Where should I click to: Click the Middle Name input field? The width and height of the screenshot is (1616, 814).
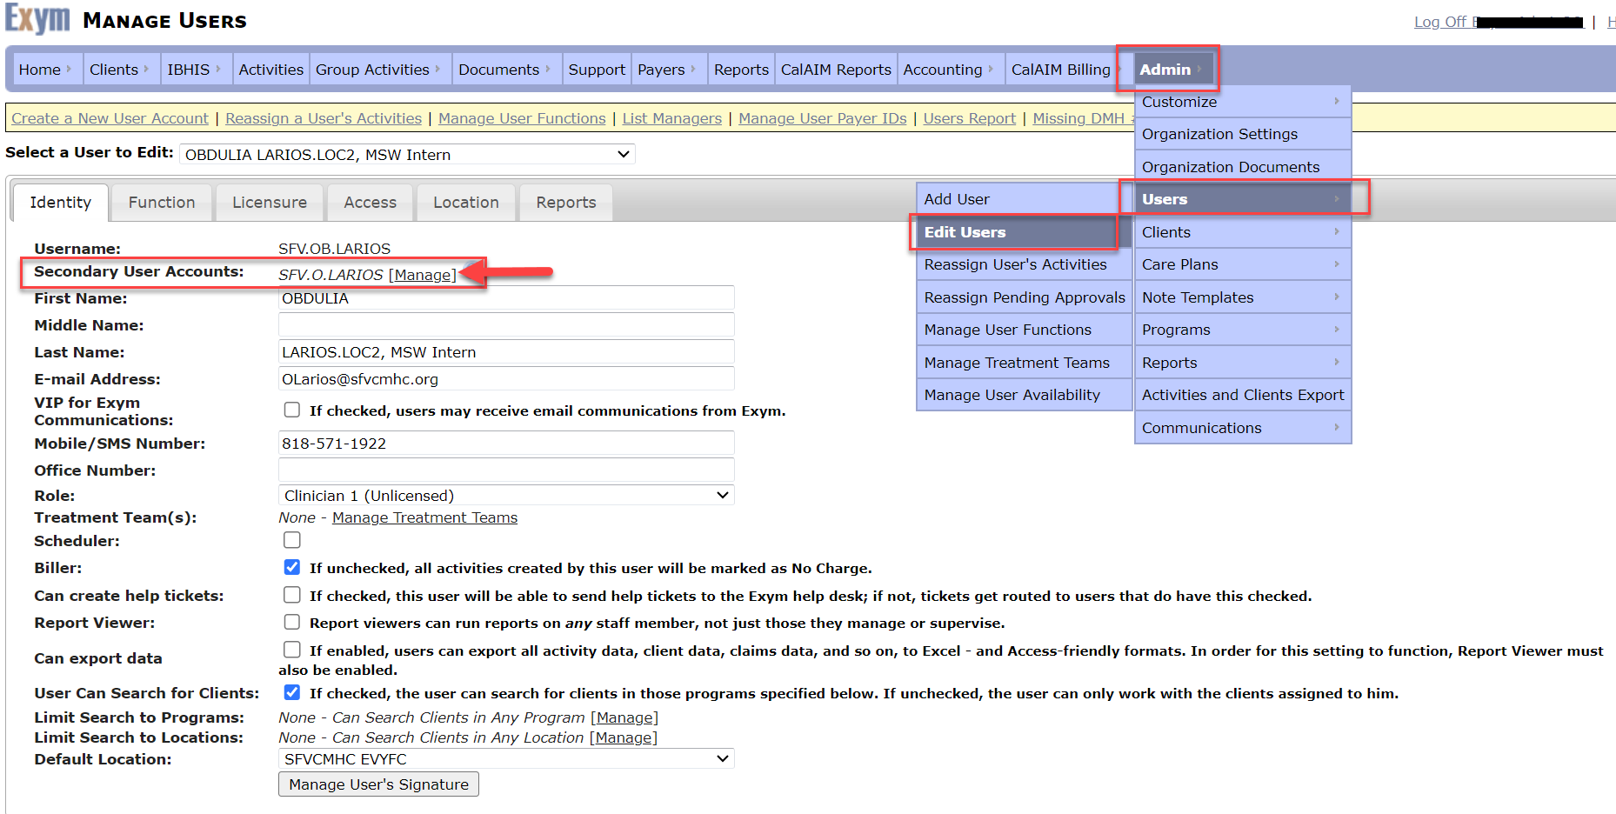(x=506, y=325)
